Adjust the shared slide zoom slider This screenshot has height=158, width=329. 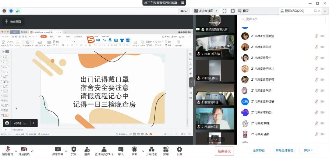tap(165, 134)
